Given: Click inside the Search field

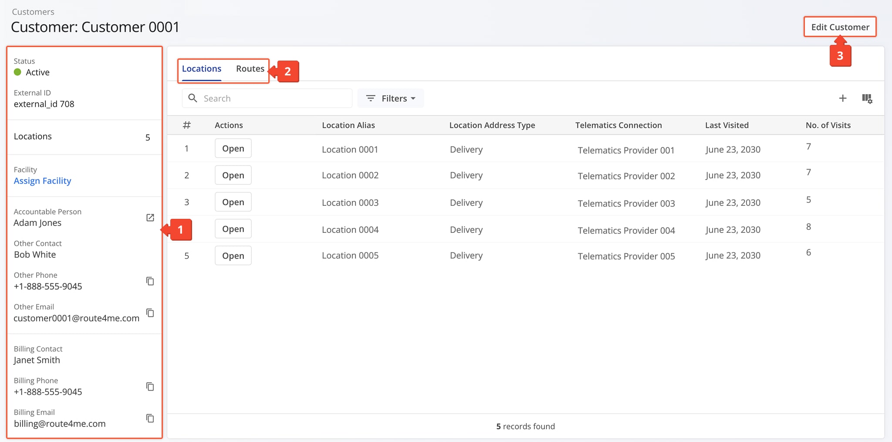Looking at the screenshot, I should pos(270,98).
